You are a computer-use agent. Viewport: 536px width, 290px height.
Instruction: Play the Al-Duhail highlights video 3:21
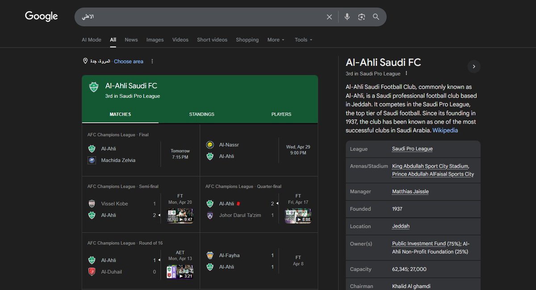click(180, 272)
